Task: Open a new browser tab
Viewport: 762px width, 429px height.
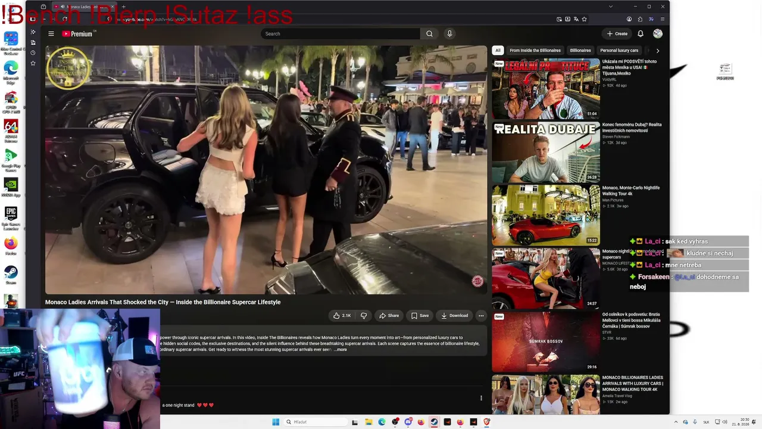Action: 123,7
